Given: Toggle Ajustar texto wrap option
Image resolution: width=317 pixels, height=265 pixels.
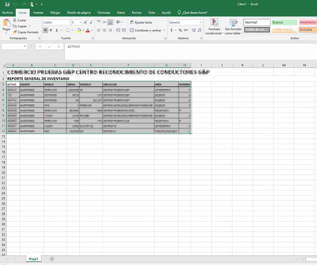Looking at the screenshot, I should click(141, 23).
